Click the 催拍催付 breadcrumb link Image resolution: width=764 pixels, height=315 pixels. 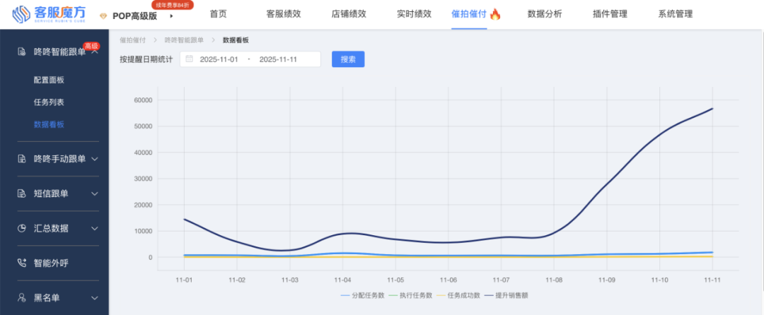(132, 40)
